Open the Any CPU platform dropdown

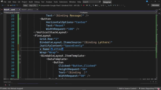point(33,5)
